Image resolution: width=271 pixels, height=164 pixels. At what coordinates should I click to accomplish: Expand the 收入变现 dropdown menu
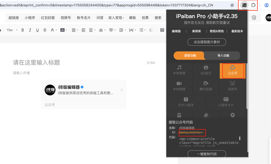click(116, 18)
